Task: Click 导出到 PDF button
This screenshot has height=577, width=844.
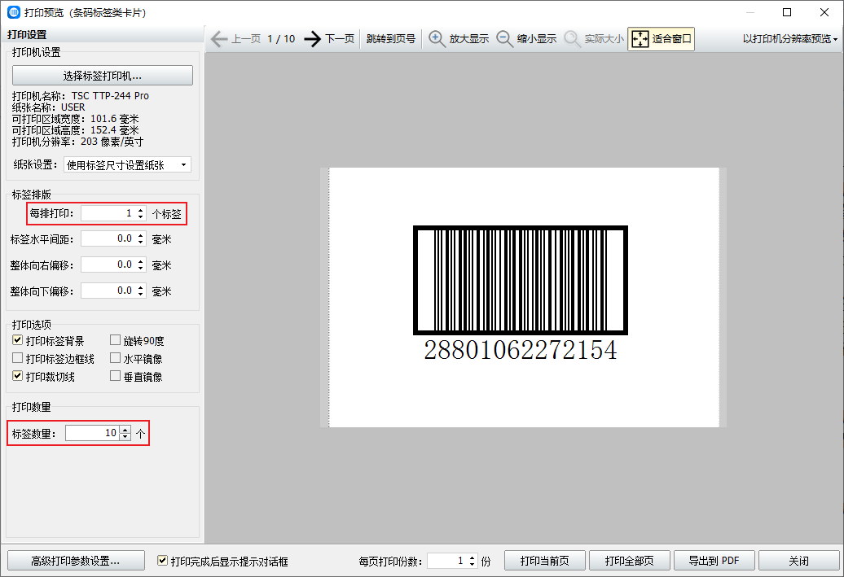Action: point(714,561)
